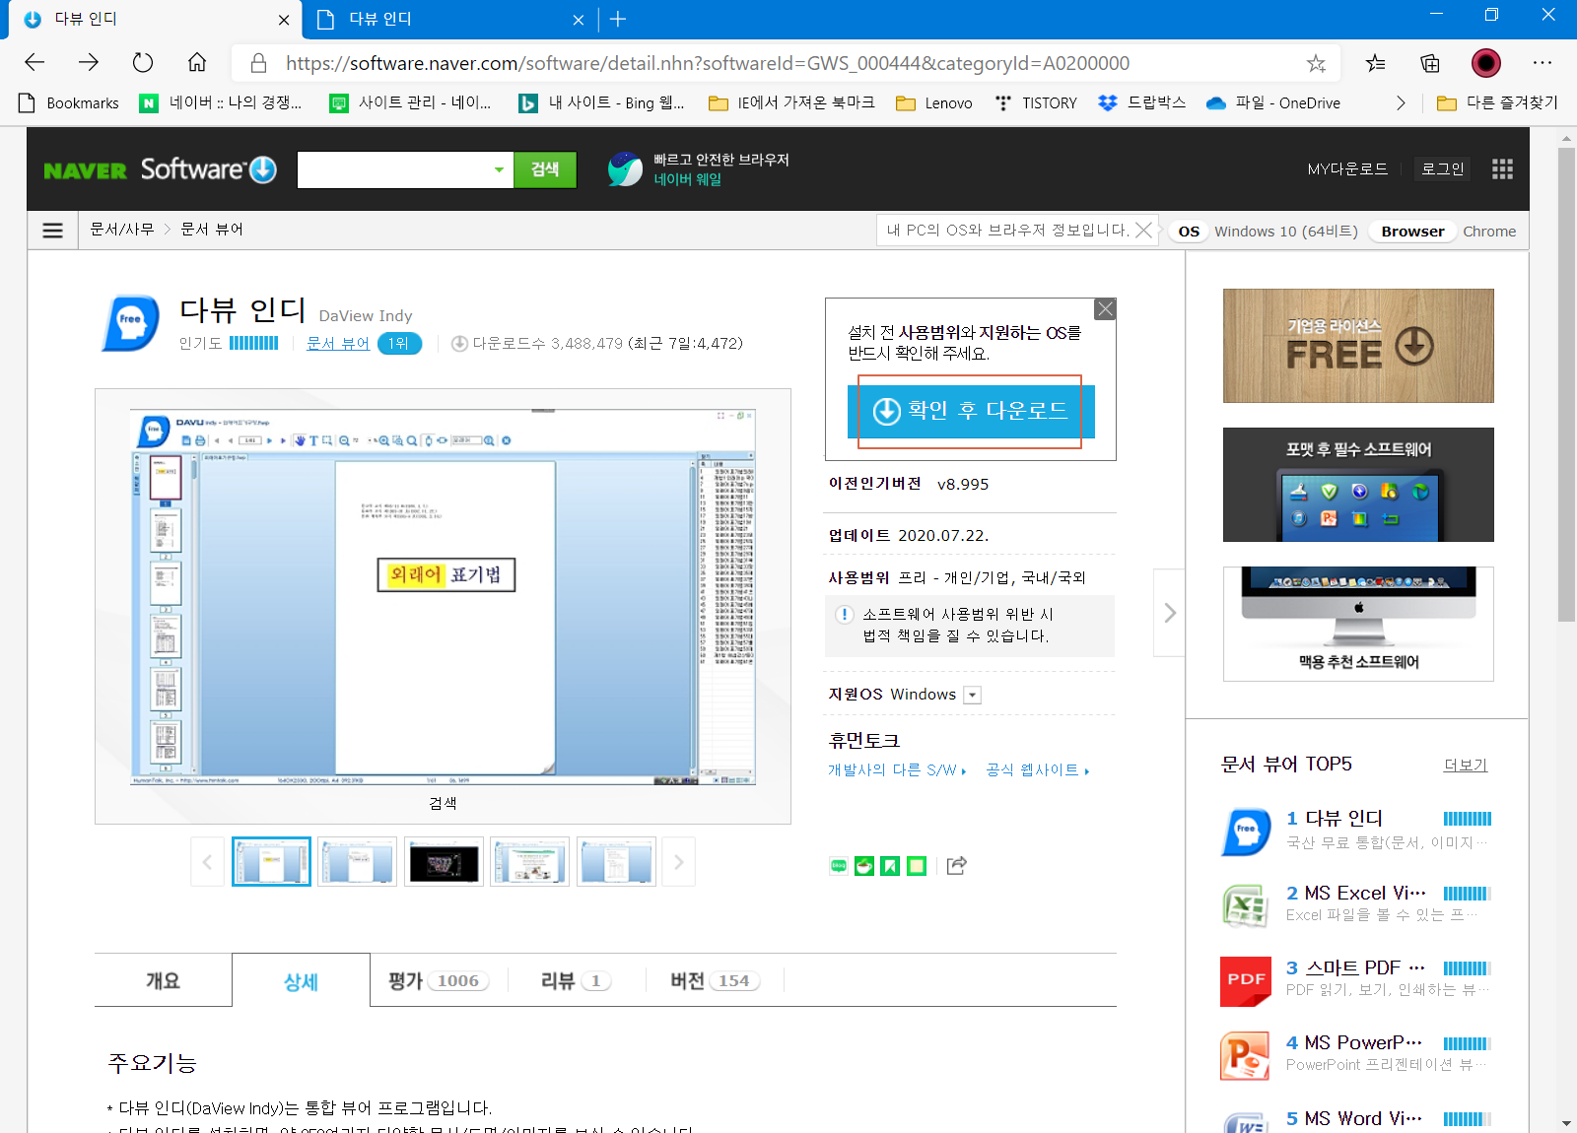Click in the Naver software search field
The height and width of the screenshot is (1133, 1577).
pos(392,169)
